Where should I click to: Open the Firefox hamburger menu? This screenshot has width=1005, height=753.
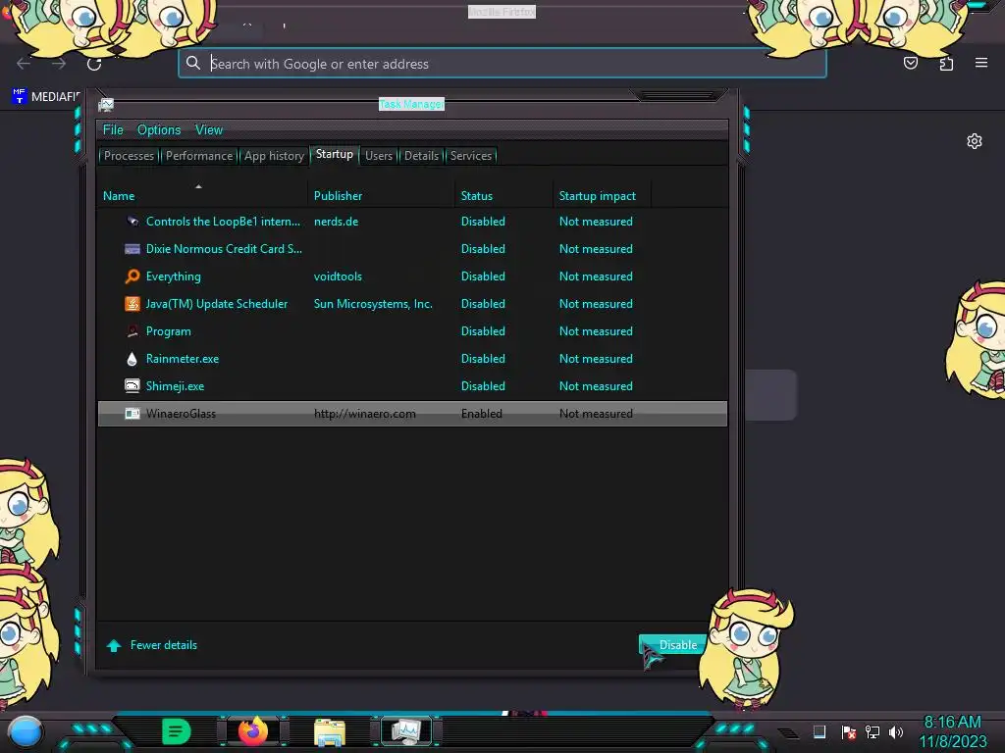coord(981,63)
